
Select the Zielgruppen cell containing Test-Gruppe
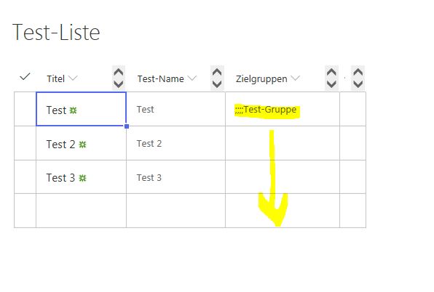click(283, 109)
